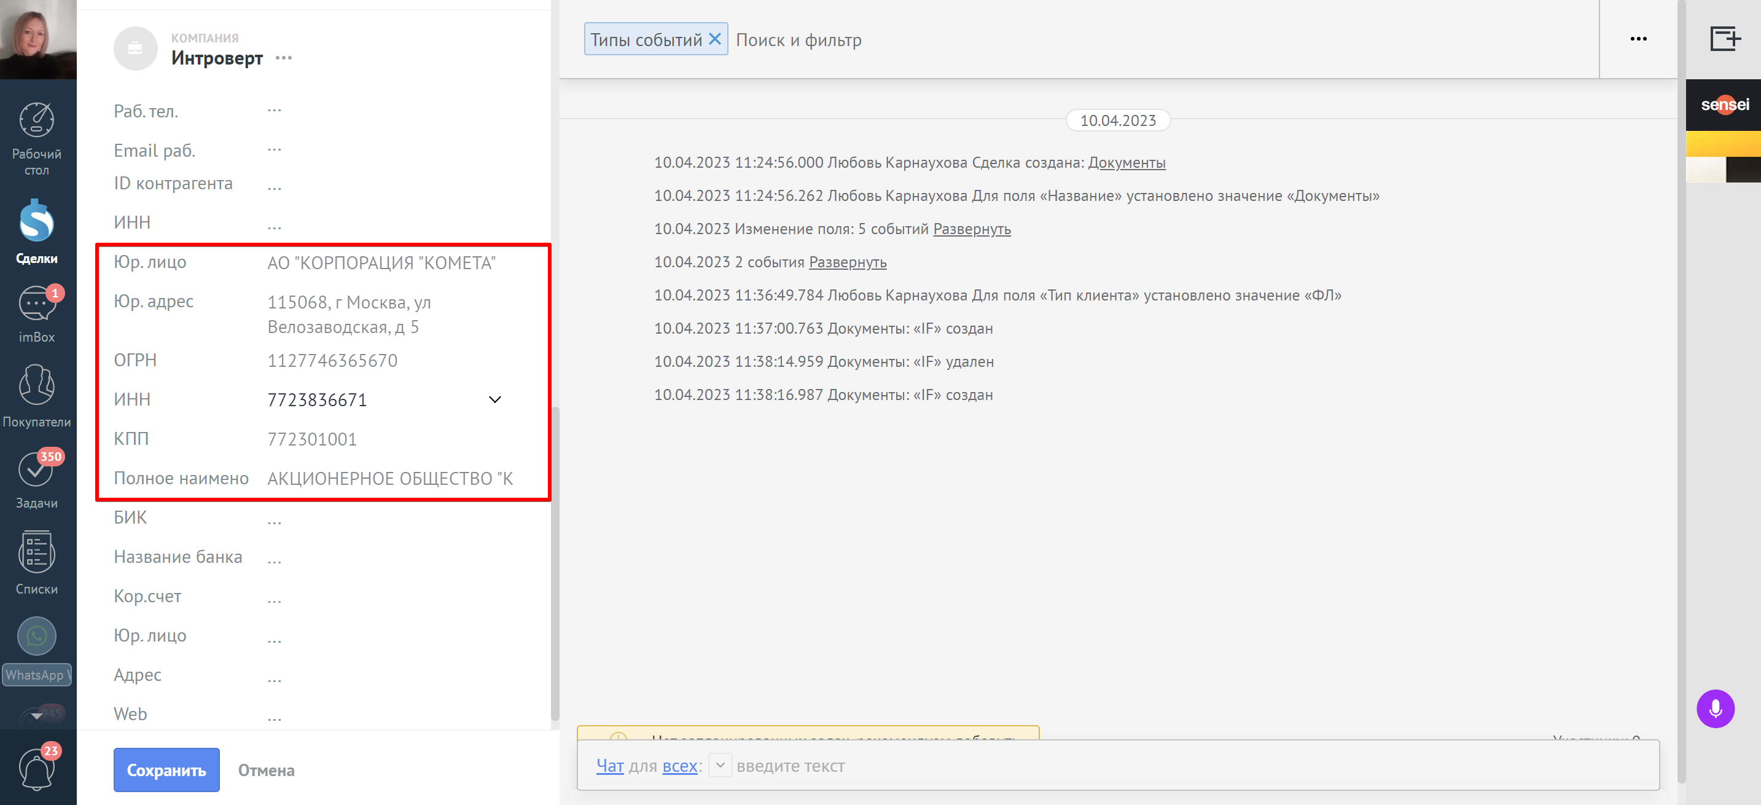1761x805 pixels.
Task: Open the Документы deal link
Action: (1126, 163)
